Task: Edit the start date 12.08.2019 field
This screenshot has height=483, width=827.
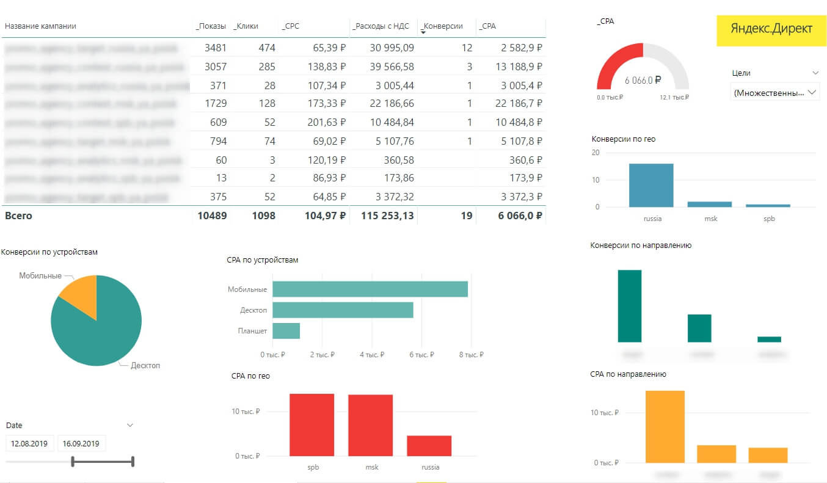Action: pyautogui.click(x=30, y=443)
